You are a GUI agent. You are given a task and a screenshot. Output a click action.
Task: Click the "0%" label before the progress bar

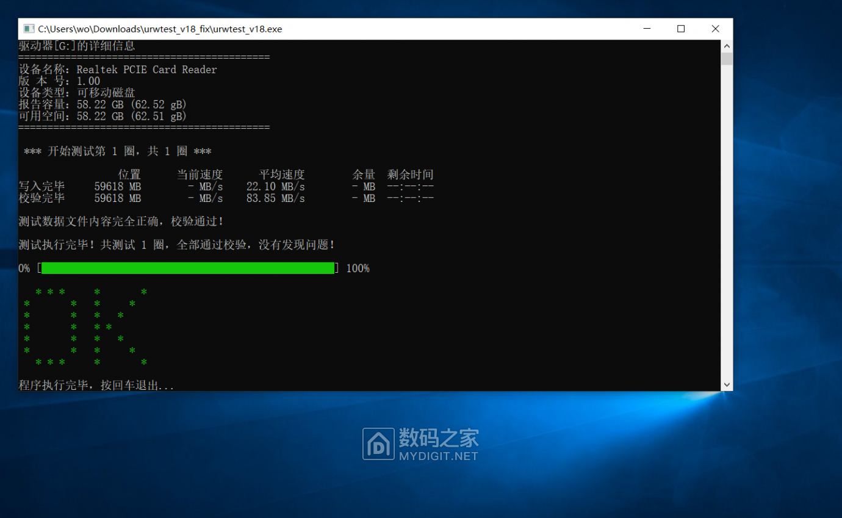24,268
